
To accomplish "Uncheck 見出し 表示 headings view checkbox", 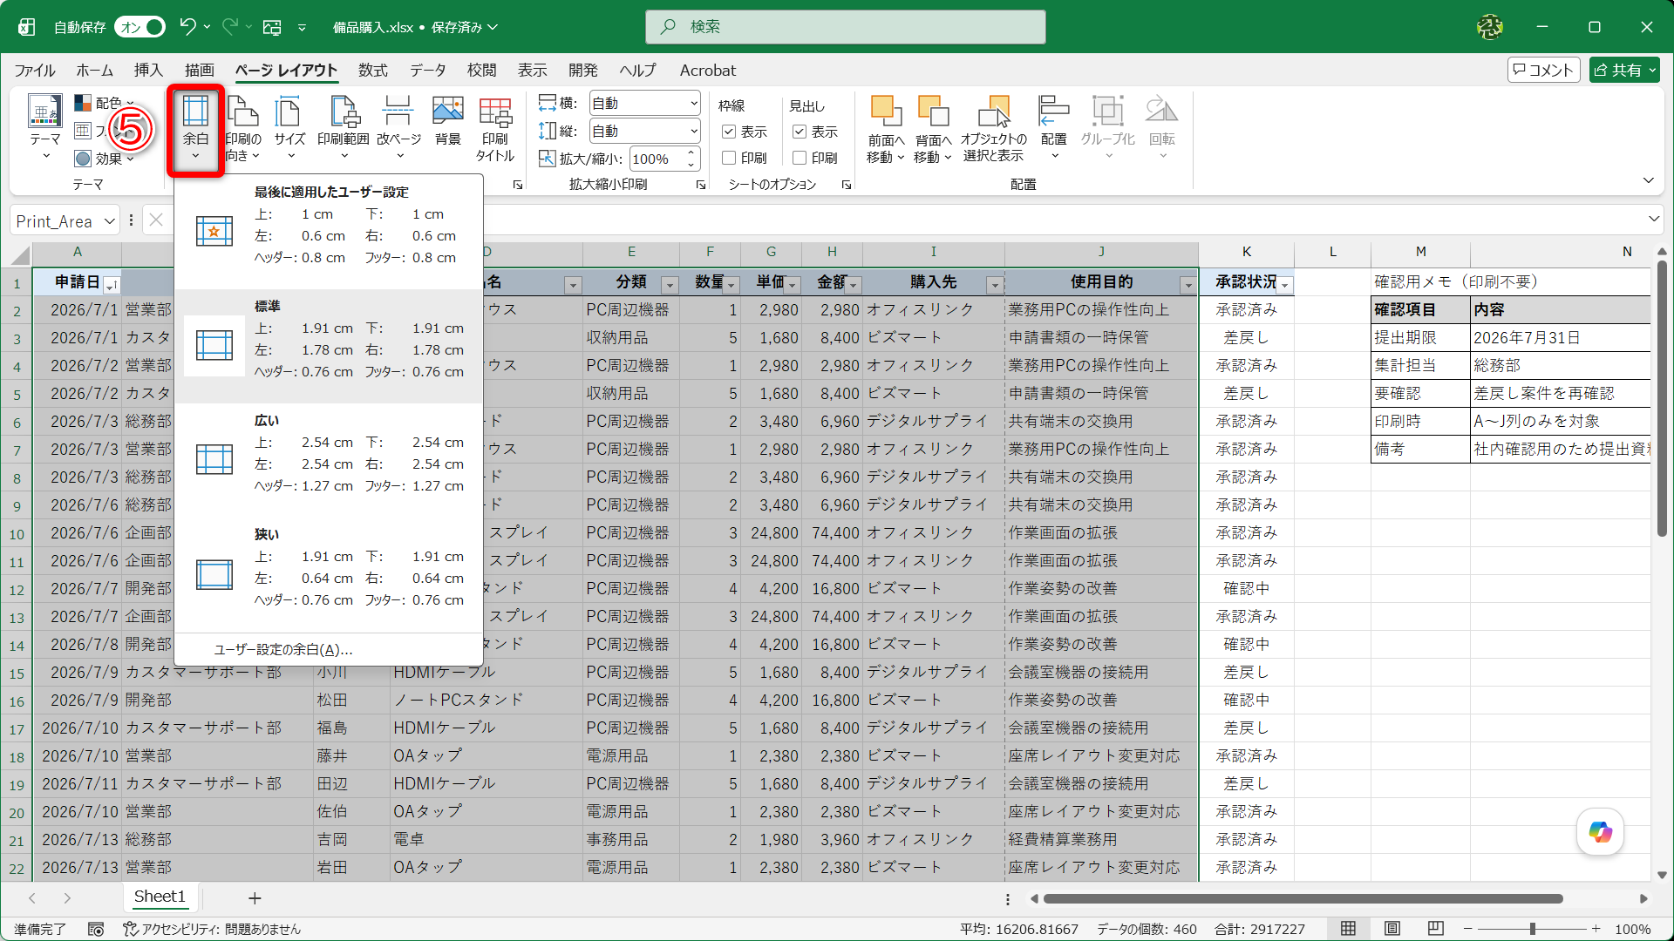I will 799,132.
